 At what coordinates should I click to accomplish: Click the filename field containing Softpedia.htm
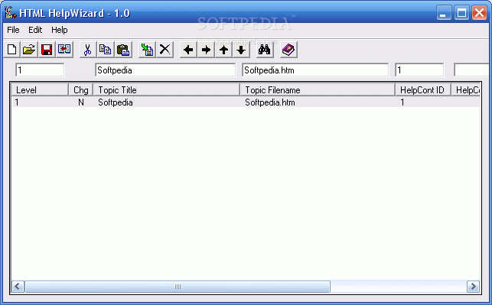point(315,70)
